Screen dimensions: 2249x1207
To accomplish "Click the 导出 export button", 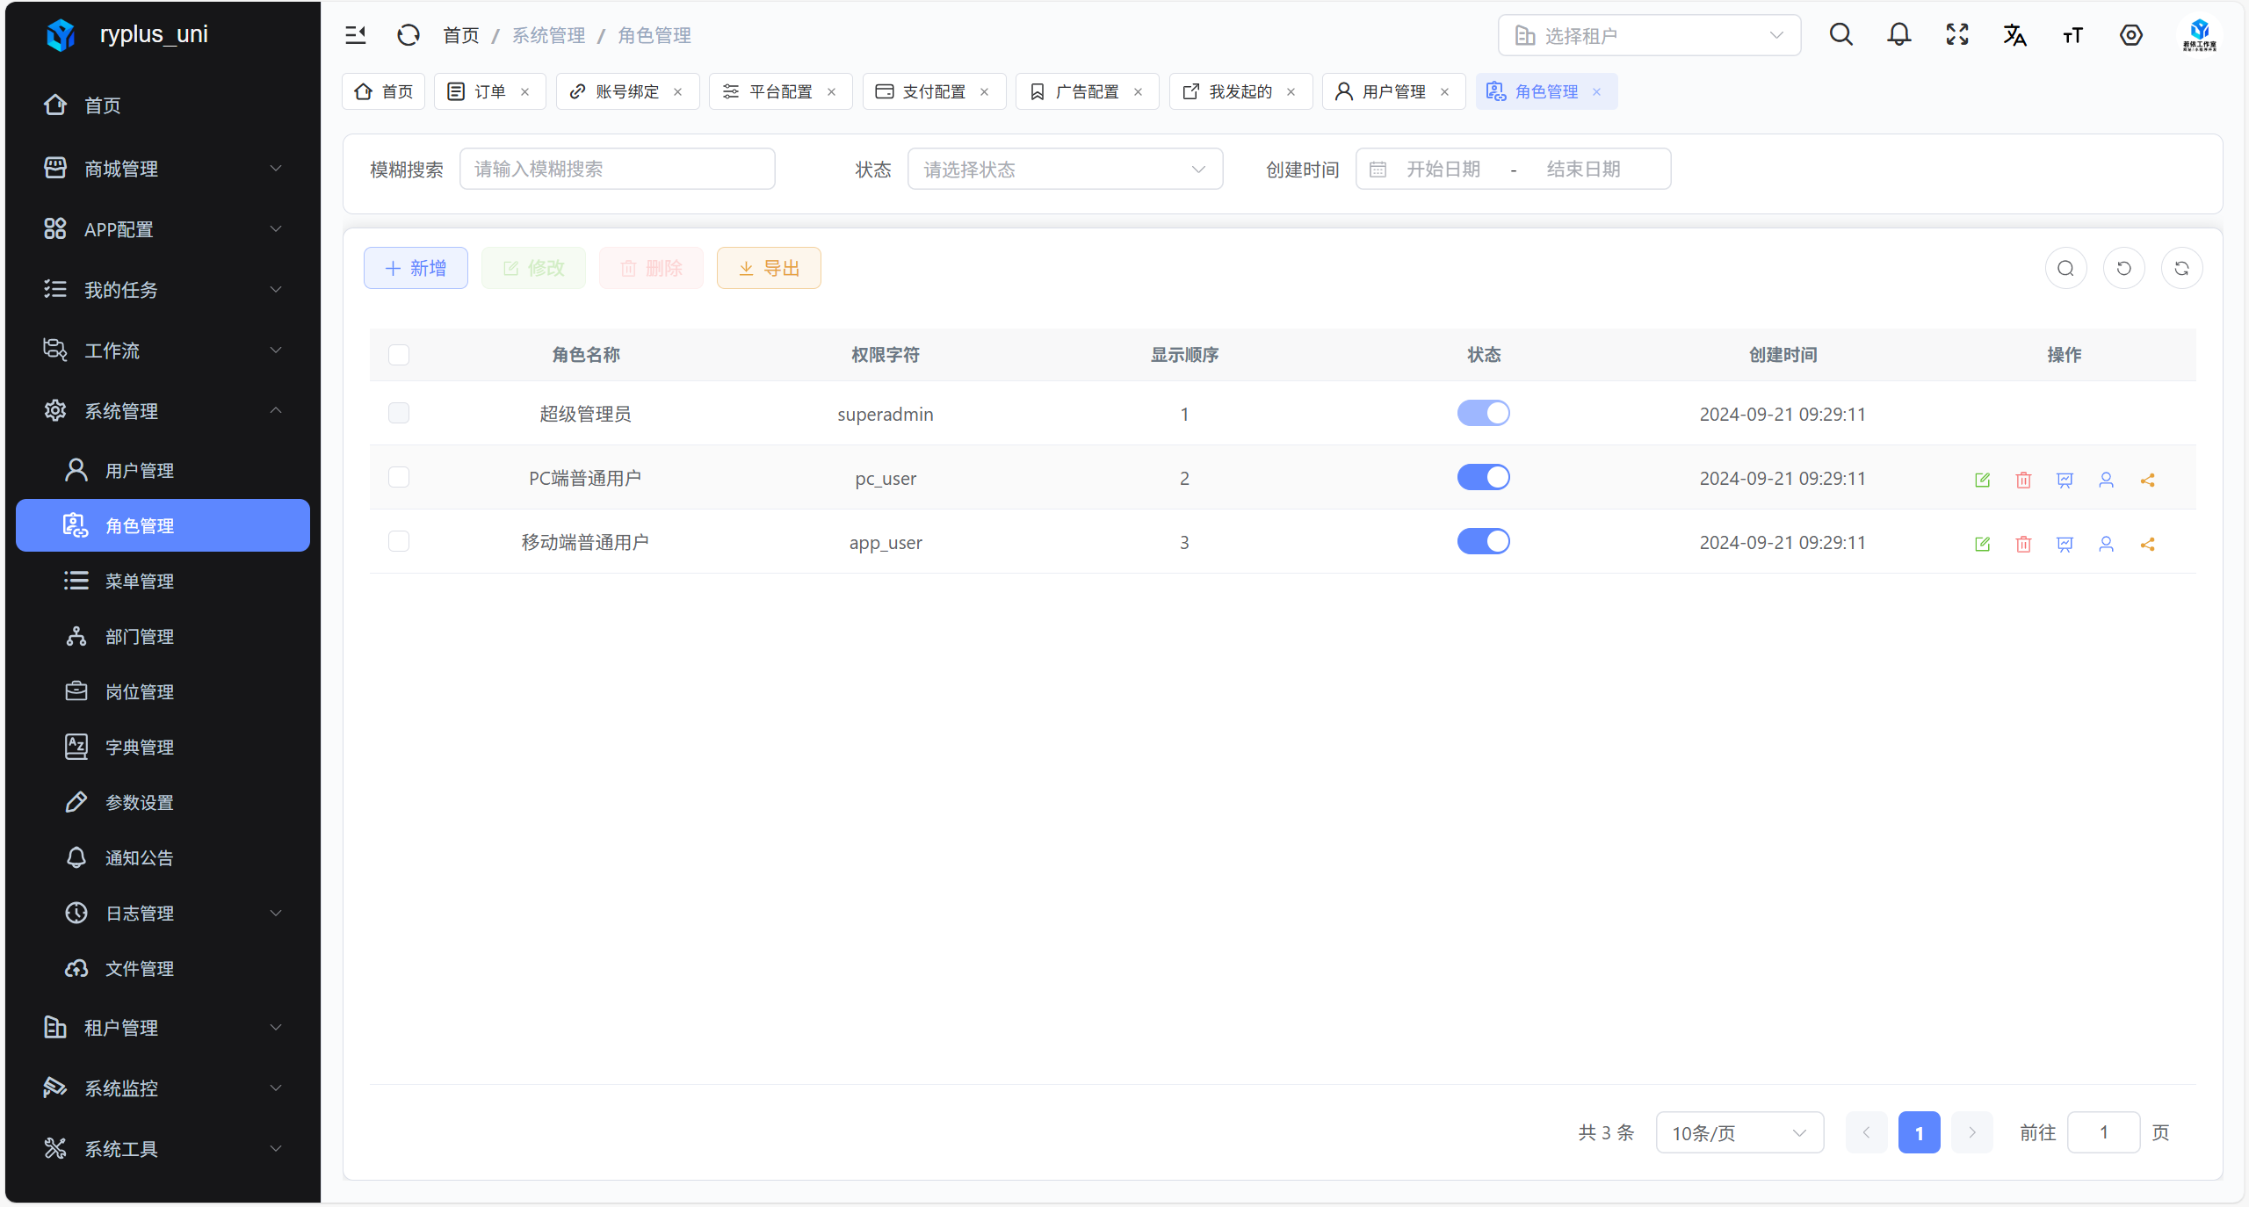I will click(769, 268).
